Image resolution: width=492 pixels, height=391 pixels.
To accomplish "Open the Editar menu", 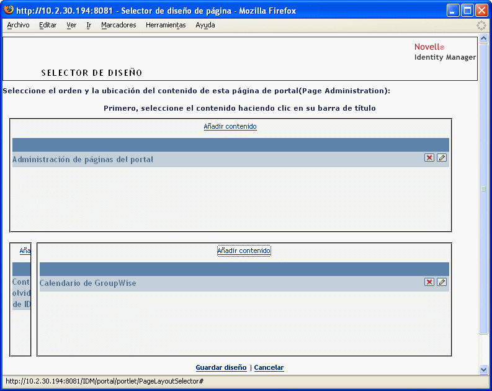I will (x=48, y=25).
